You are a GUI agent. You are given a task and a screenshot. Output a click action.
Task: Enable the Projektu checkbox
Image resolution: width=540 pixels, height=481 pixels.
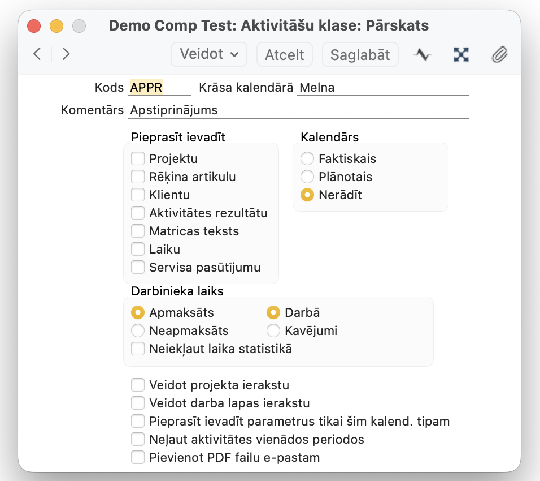pyautogui.click(x=138, y=159)
